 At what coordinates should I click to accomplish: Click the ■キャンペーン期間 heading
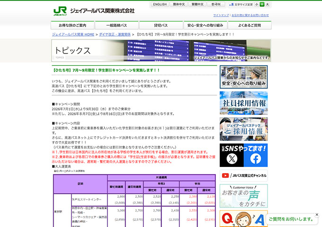click(66, 104)
